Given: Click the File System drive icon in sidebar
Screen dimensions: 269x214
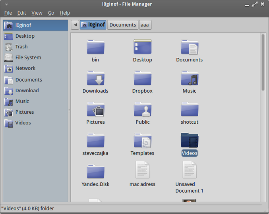Looking at the screenshot, I should (9, 57).
